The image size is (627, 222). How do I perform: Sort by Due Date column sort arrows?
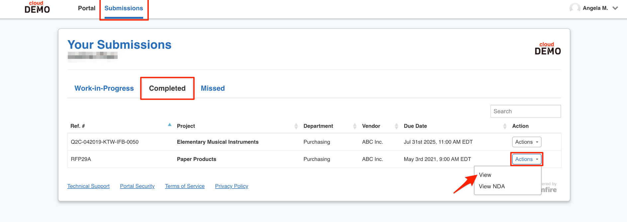505,126
